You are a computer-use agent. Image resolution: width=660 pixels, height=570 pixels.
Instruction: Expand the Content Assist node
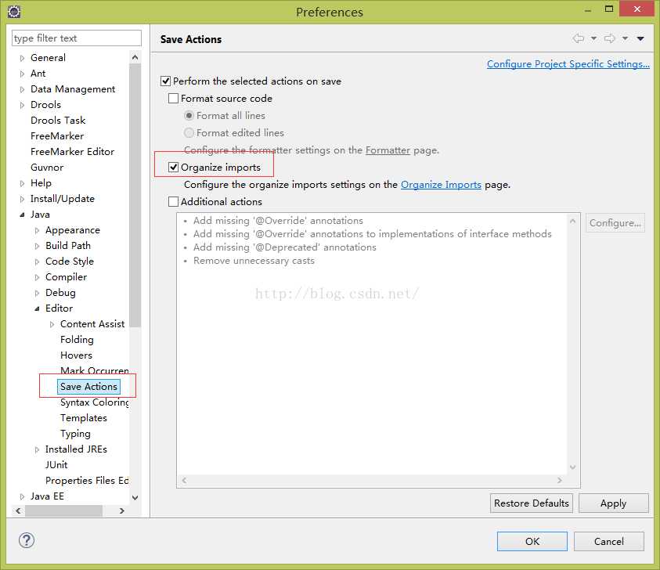pos(52,324)
